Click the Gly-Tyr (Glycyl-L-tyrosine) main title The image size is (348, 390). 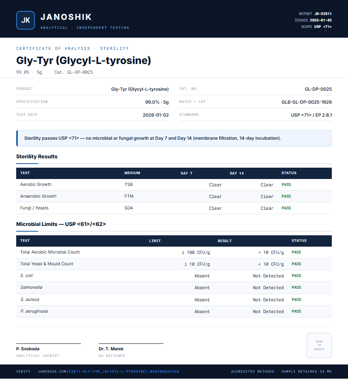[x=83, y=60]
